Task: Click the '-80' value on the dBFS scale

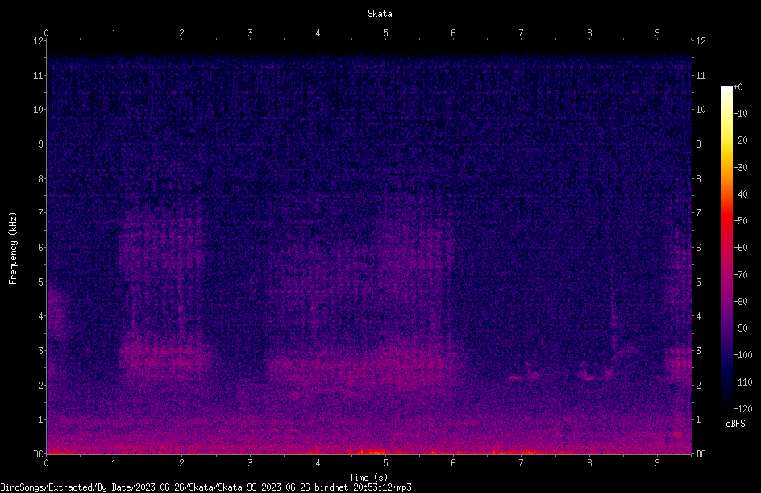Action: (x=740, y=301)
